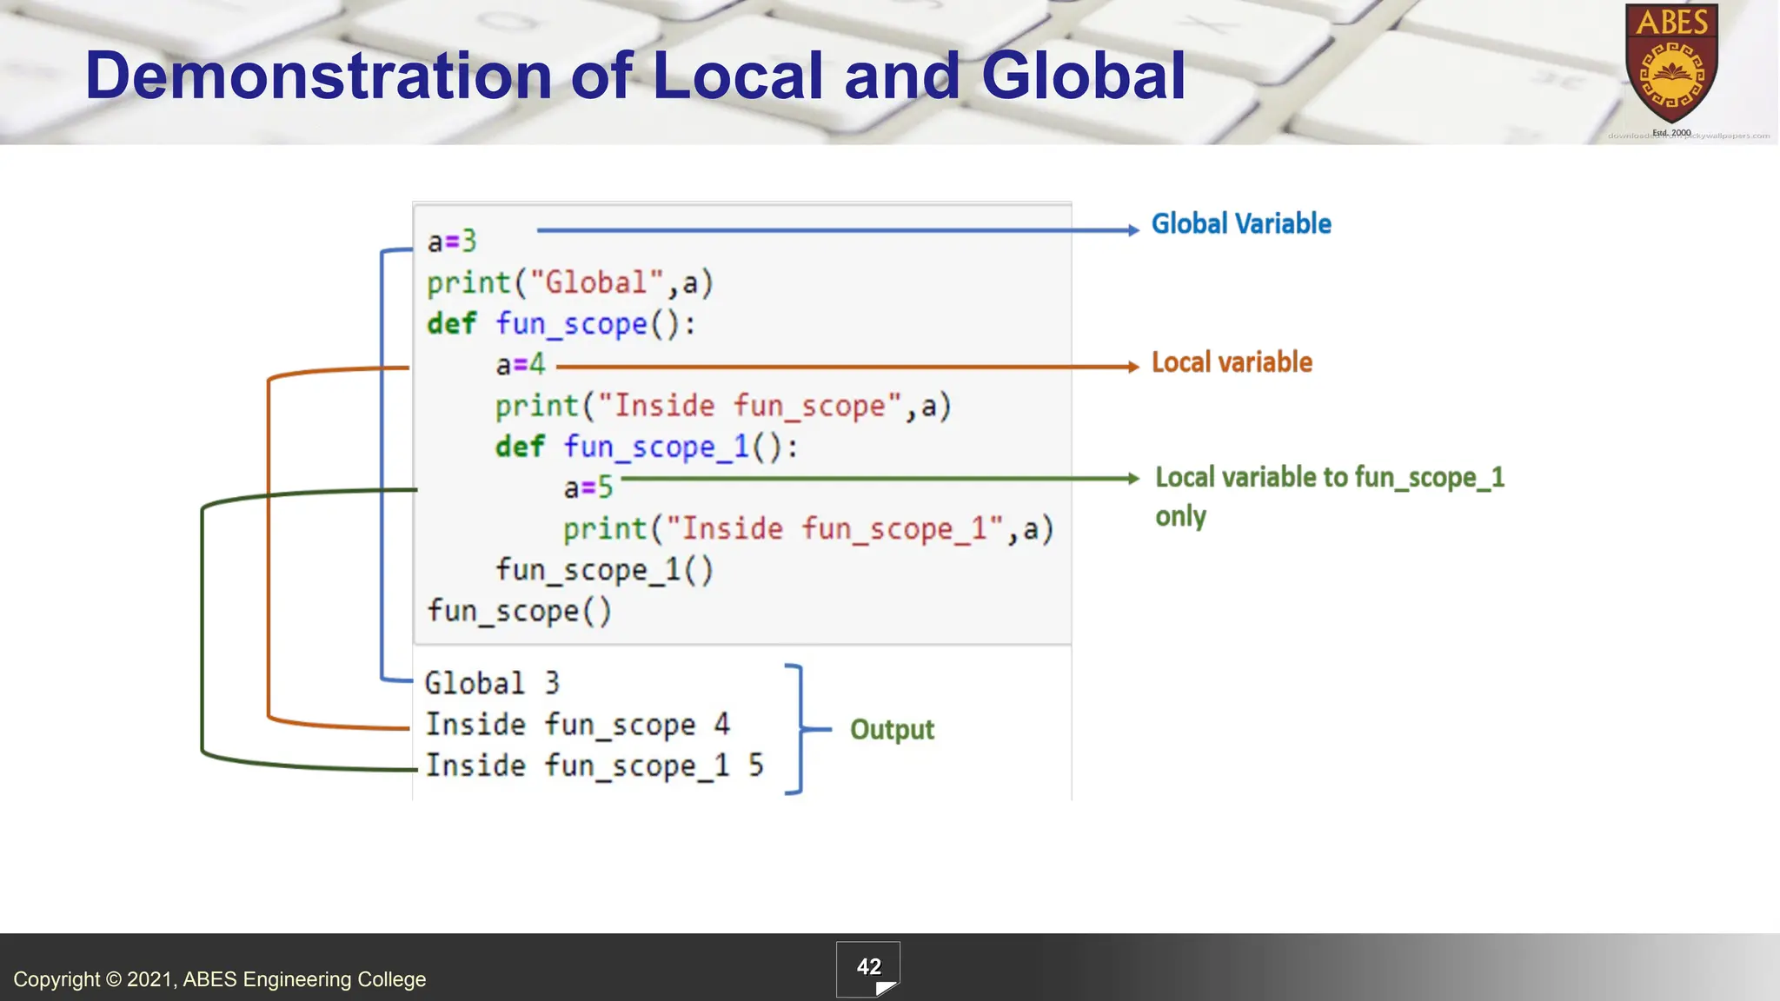Click the 'Inside fun_scope_1 5' output line
1780x1001 pixels.
coord(594,766)
